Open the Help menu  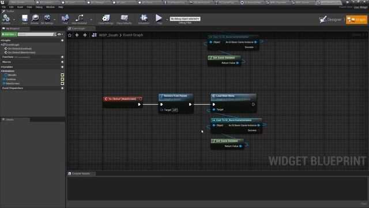(61, 7)
